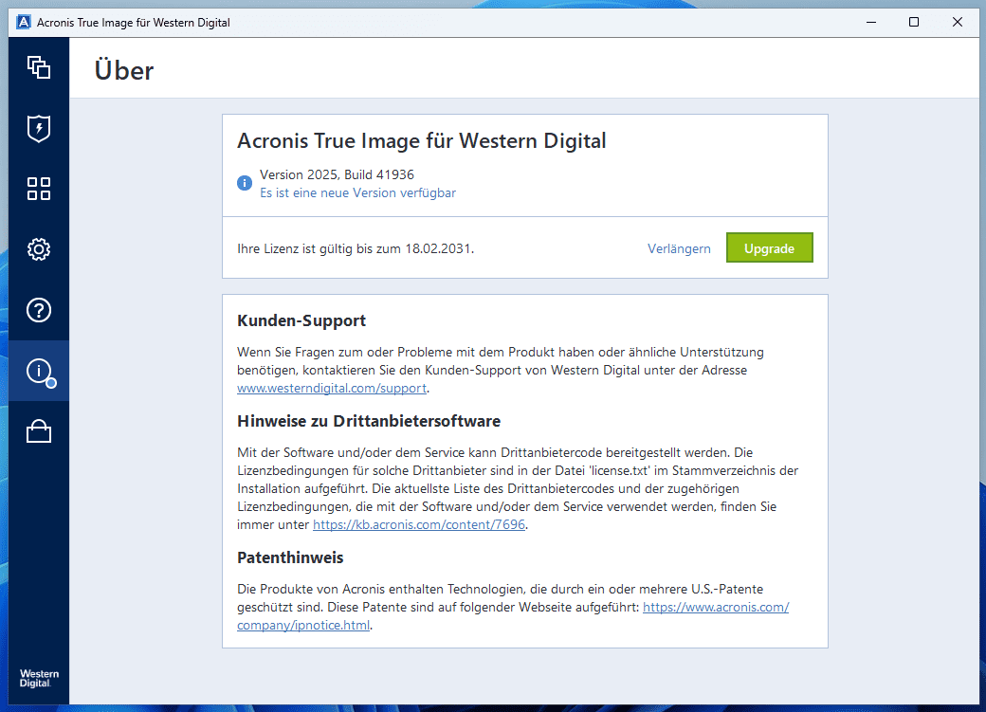Viewport: 986px width, 712px height.
Task: Open the kb.acronis.com/content/7696 link
Action: coord(419,524)
